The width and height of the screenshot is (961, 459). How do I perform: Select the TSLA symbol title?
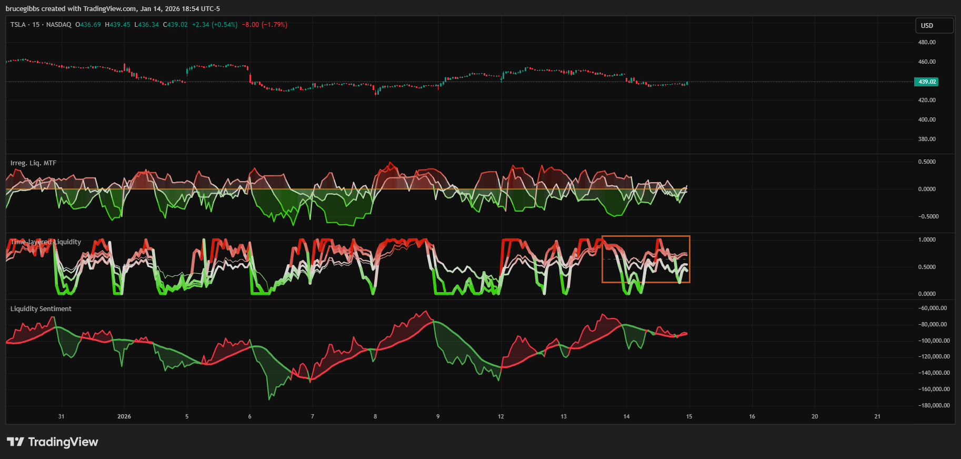tap(18, 25)
